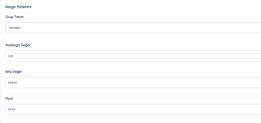Screen dimensions: 261x123
Task: Place cursor in field showing 20,00
Action: pyautogui.click(x=133, y=109)
